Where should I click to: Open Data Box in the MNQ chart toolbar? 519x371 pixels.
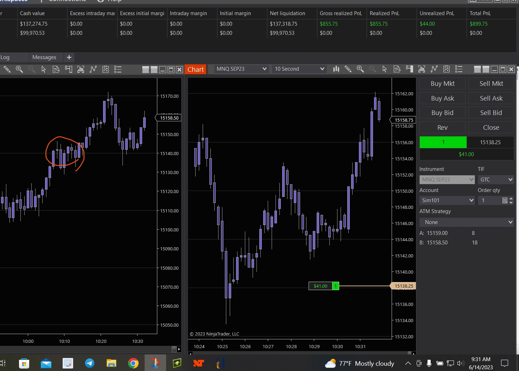(397, 69)
